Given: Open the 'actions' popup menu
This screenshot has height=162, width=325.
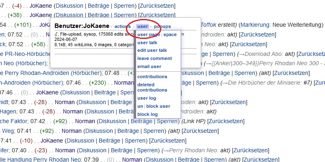Looking at the screenshot, I should point(122,26).
